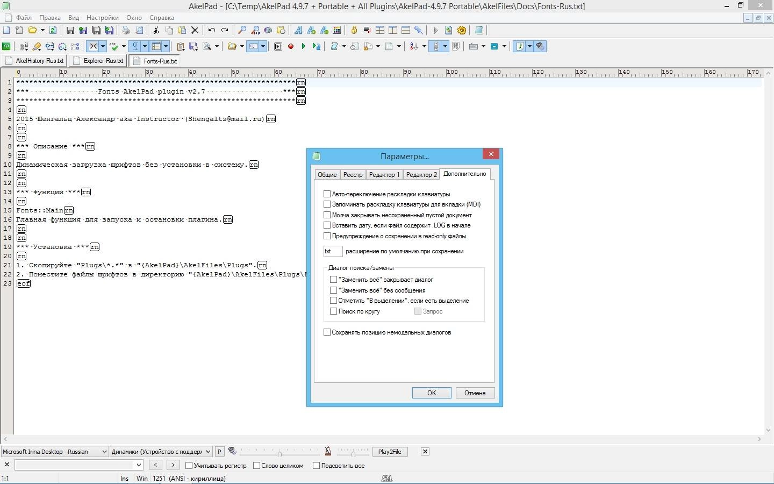Screen dimensions: 774x484
Task: Open Microsoft Irina Desktop voice dropdown
Action: click(x=54, y=452)
